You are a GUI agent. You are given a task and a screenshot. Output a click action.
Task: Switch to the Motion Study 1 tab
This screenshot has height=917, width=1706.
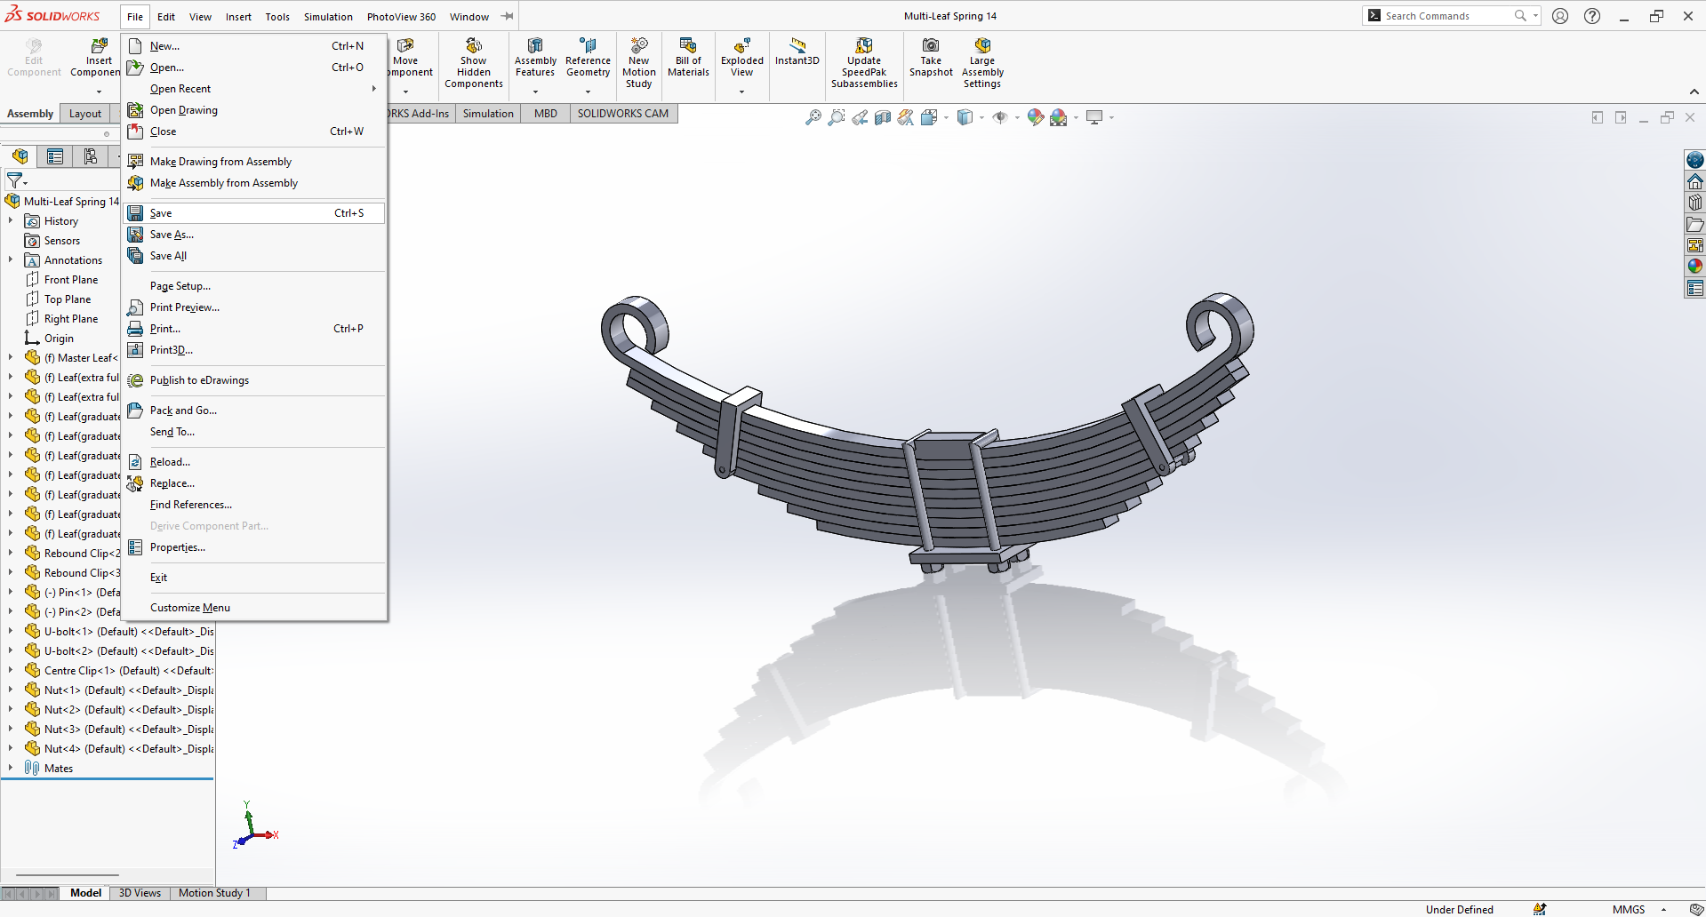tap(214, 893)
